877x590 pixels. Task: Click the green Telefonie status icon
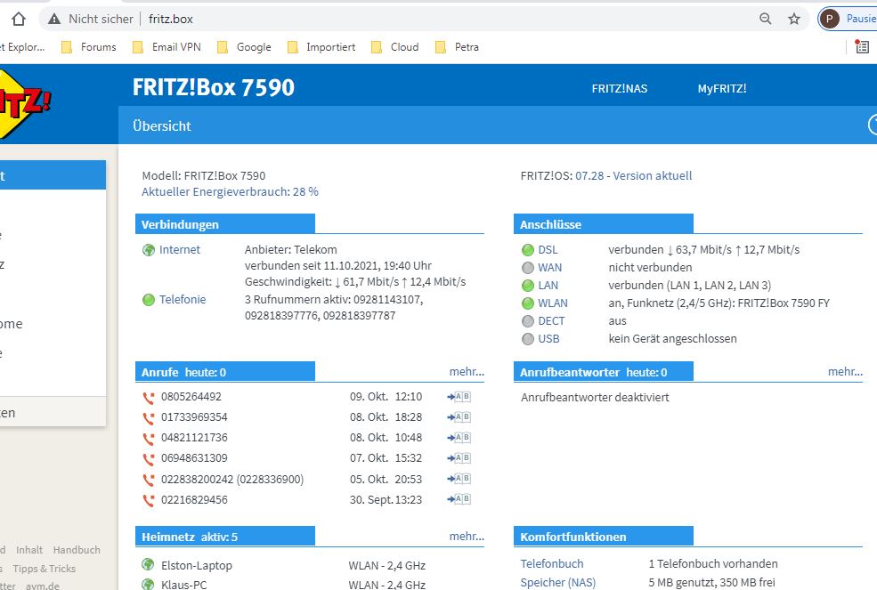[x=148, y=300]
